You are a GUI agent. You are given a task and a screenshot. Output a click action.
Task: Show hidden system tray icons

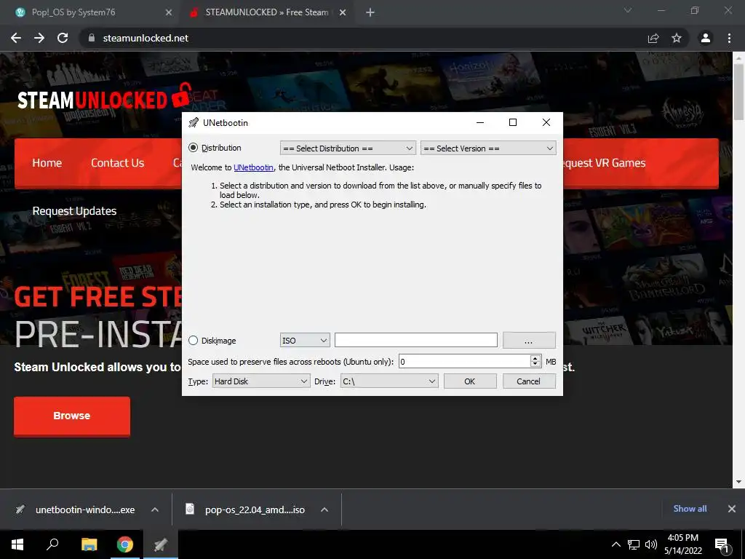[615, 544]
